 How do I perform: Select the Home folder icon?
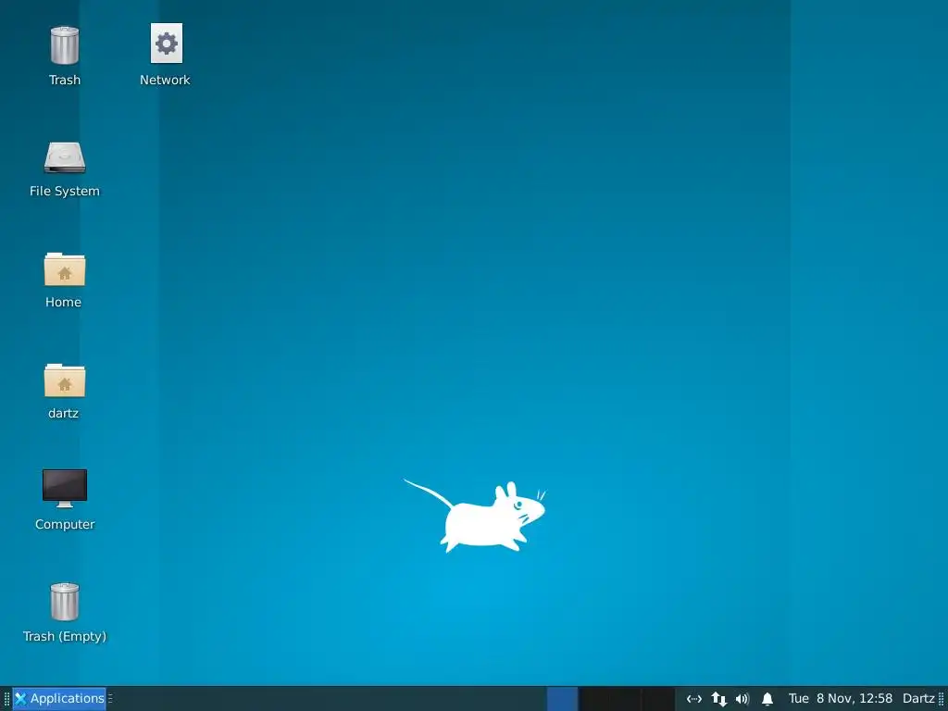pyautogui.click(x=65, y=269)
